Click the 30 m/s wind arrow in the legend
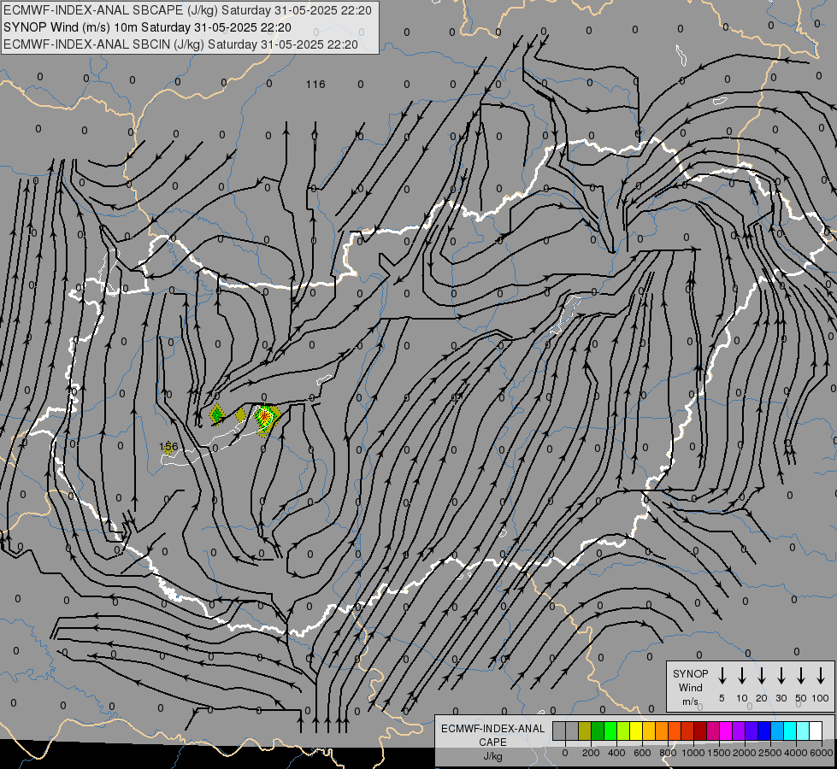 781,676
